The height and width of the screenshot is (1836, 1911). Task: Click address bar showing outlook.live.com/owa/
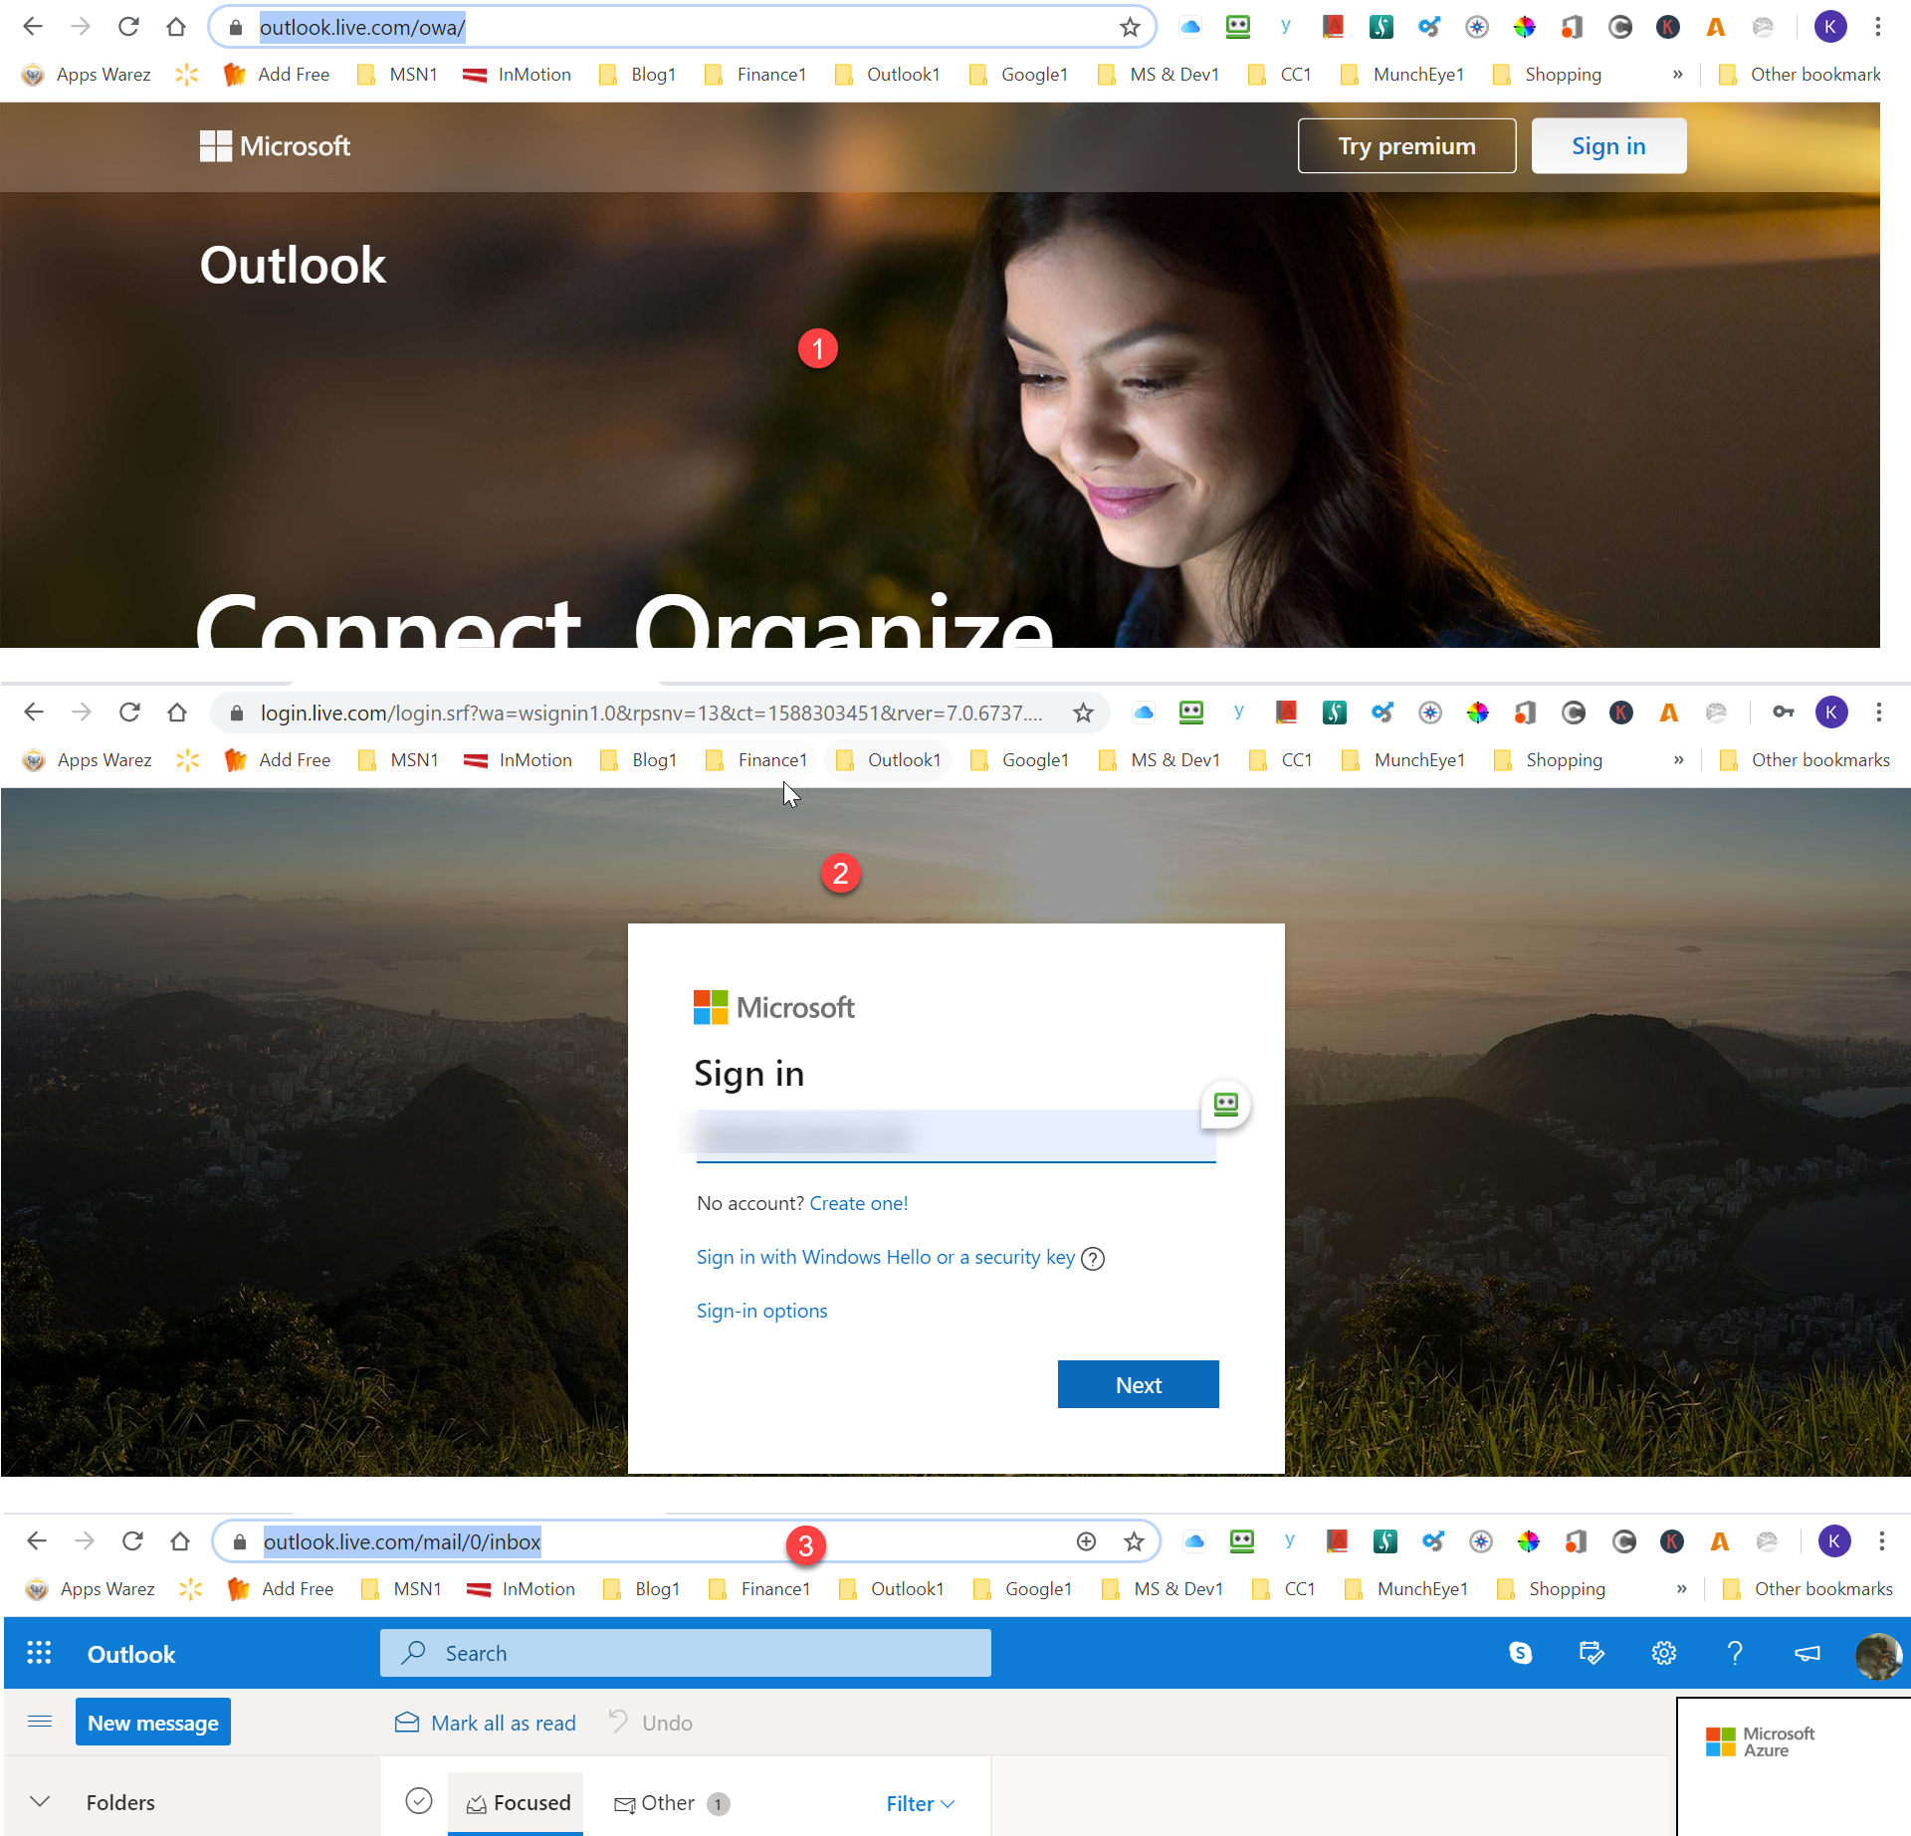coord(681,27)
